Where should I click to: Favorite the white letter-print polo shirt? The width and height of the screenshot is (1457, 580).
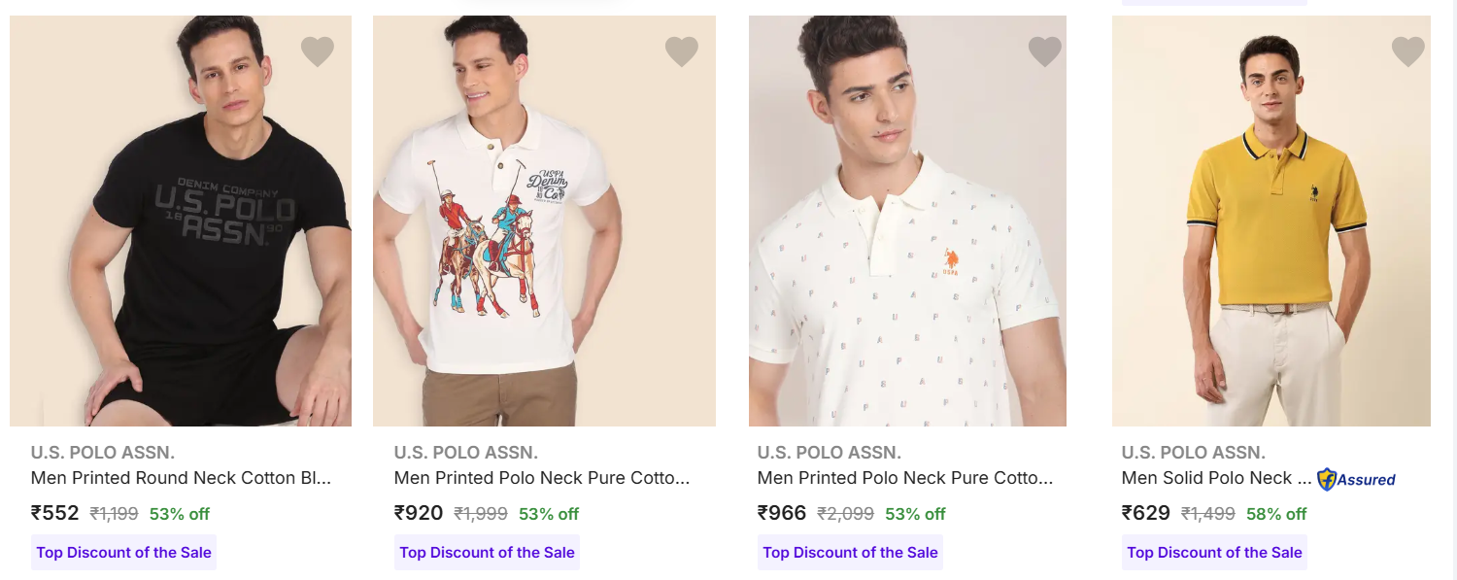tap(1045, 51)
